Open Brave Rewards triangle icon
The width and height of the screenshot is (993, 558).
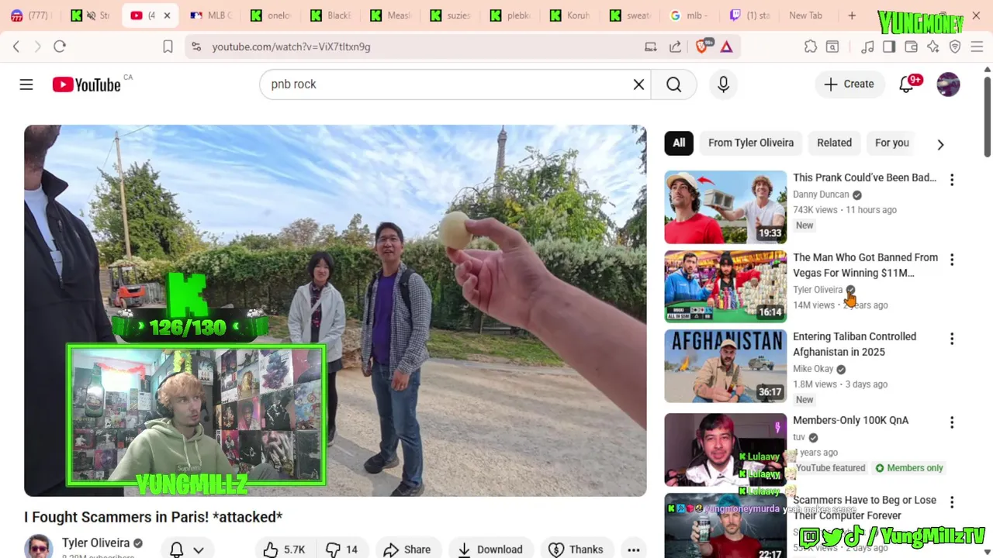tap(727, 46)
